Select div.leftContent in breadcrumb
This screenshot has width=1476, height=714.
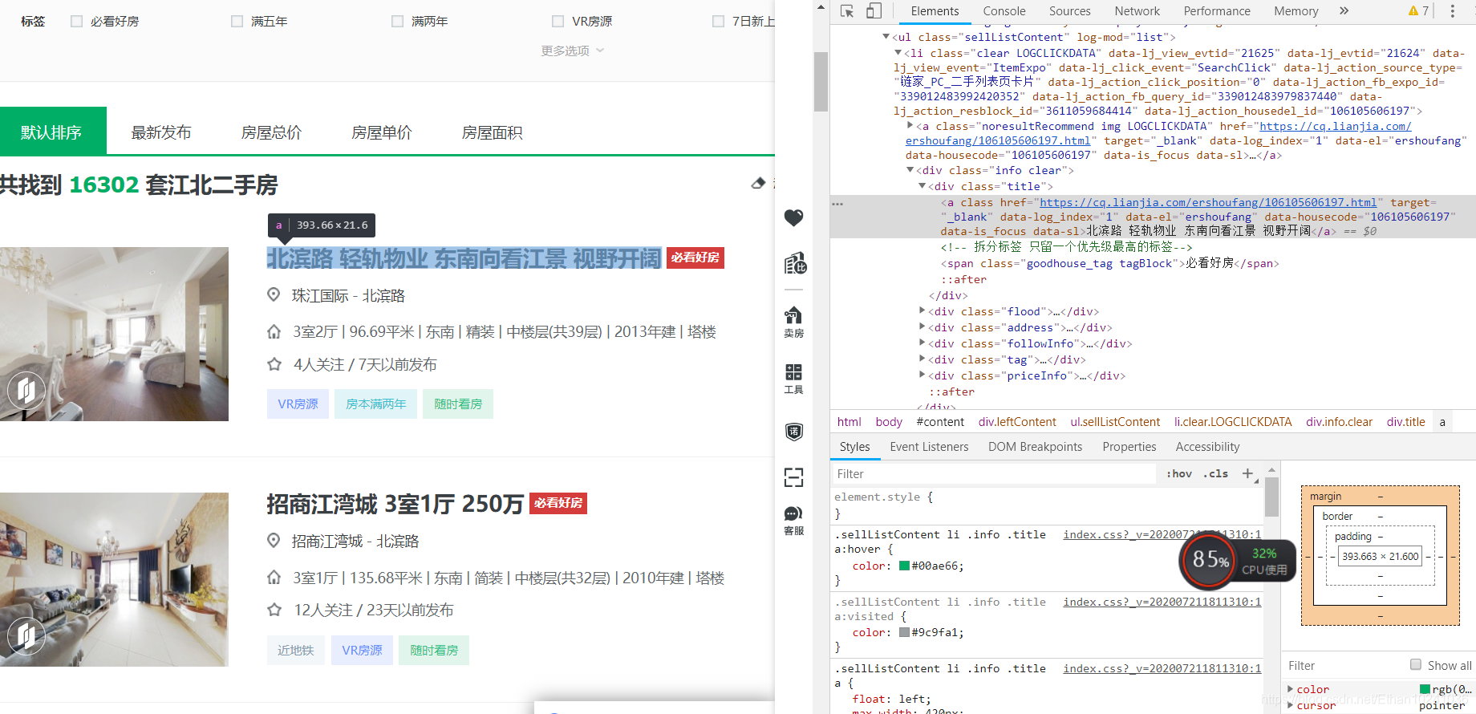coord(1017,422)
